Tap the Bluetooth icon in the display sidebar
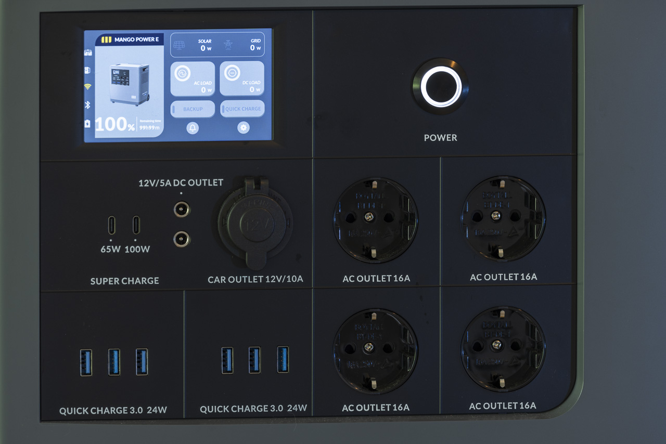 click(87, 105)
